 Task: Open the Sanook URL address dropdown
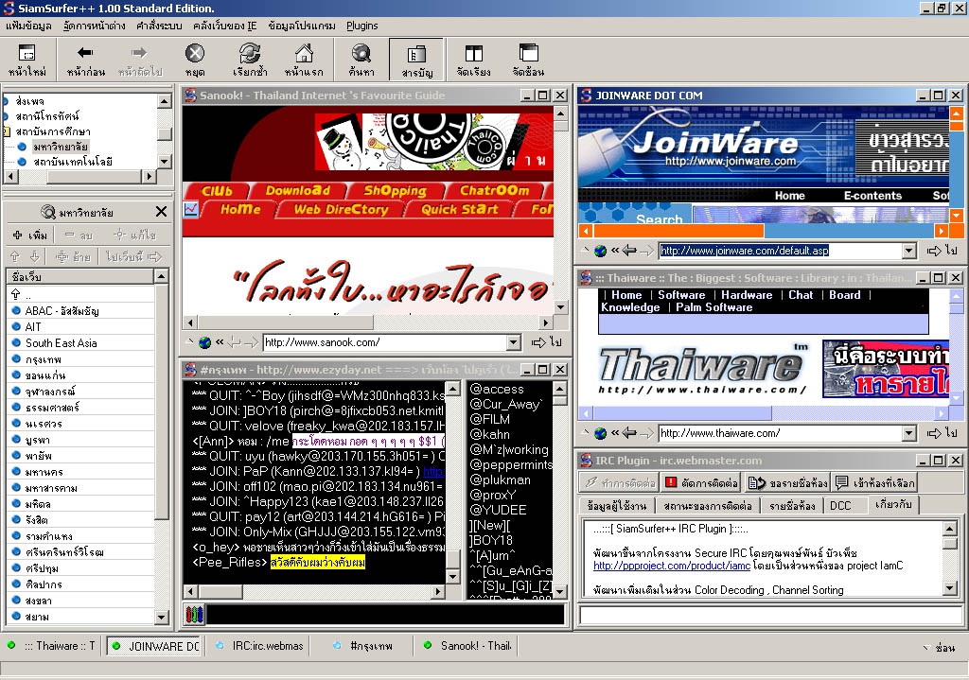click(514, 342)
